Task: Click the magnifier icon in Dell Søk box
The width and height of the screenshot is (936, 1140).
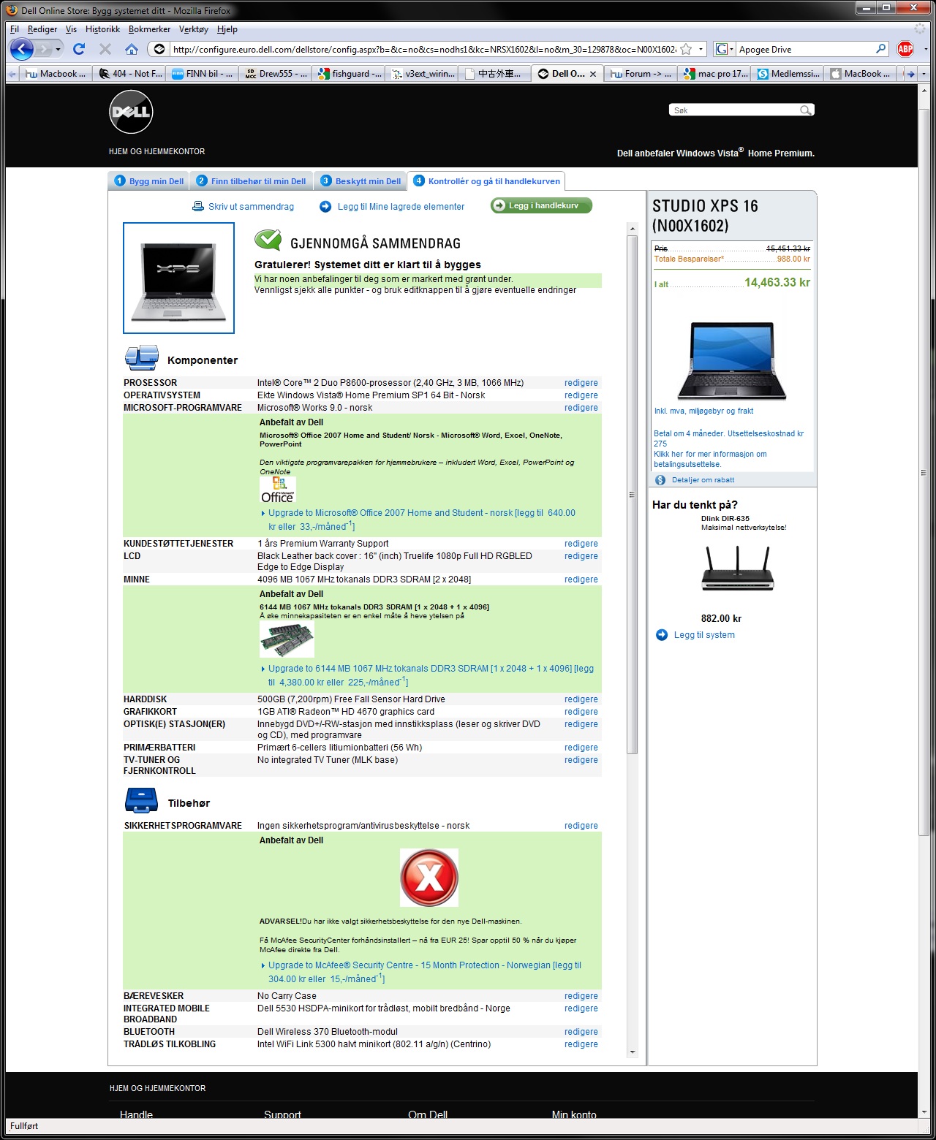Action: pyautogui.click(x=805, y=110)
